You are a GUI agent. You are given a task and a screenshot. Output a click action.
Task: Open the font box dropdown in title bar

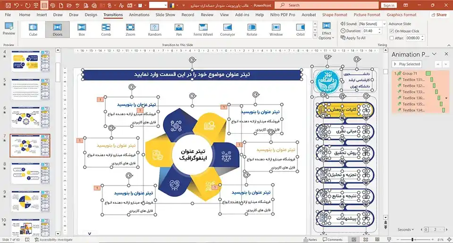pos(166,5)
